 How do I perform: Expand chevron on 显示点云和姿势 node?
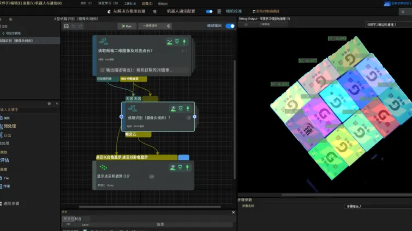pos(180,167)
